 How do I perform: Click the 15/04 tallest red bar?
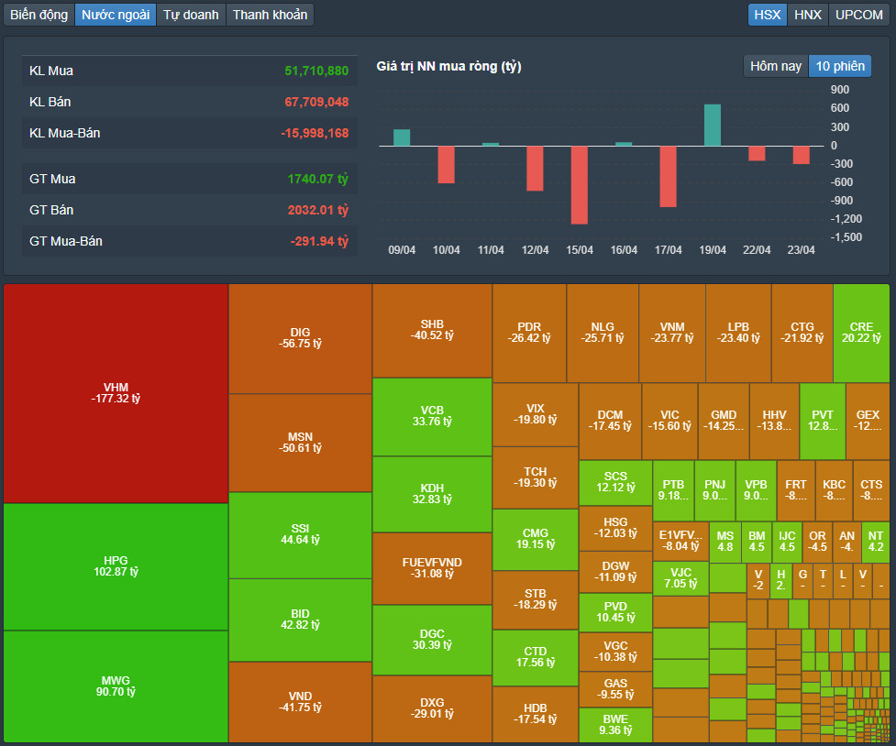click(x=580, y=185)
